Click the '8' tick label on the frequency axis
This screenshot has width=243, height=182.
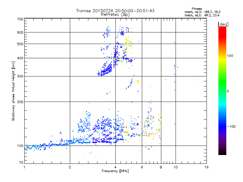161,167
